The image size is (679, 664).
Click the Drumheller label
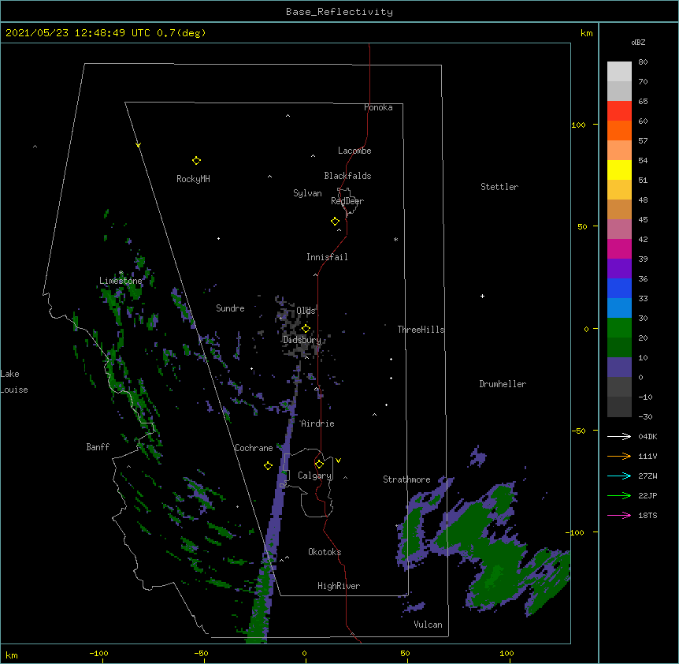[503, 384]
